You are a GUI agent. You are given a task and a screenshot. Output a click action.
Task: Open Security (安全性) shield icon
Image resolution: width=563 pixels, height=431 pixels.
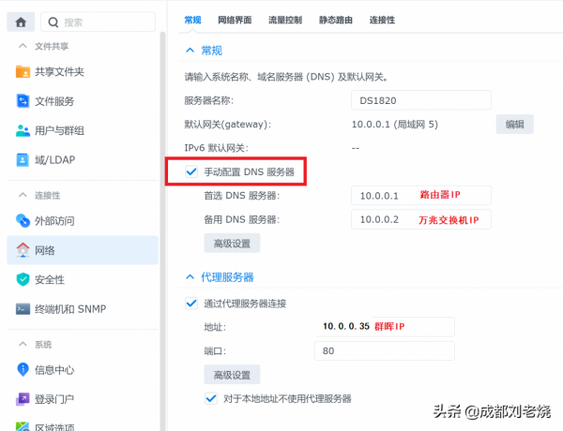click(23, 279)
